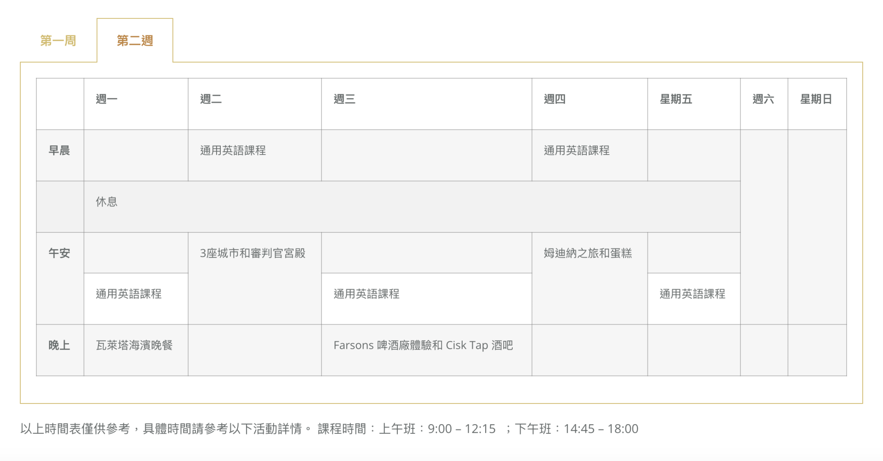Open the 3座城市和審判官宮殿 activity
Viewport: 883px width, 461px height.
[x=253, y=253]
